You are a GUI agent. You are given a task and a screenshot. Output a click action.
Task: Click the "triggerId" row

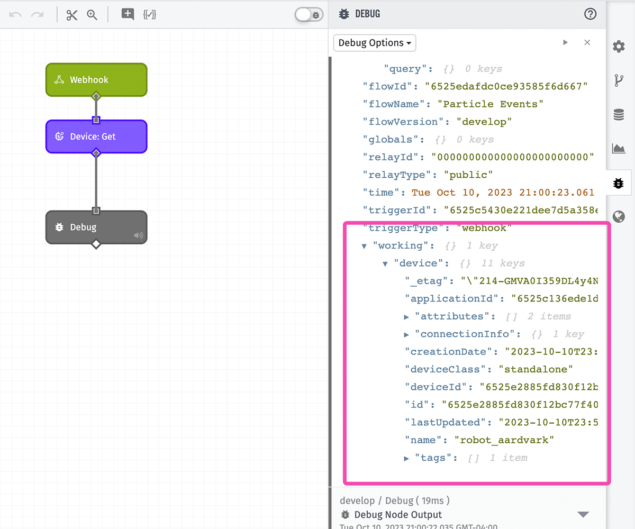[480, 210]
